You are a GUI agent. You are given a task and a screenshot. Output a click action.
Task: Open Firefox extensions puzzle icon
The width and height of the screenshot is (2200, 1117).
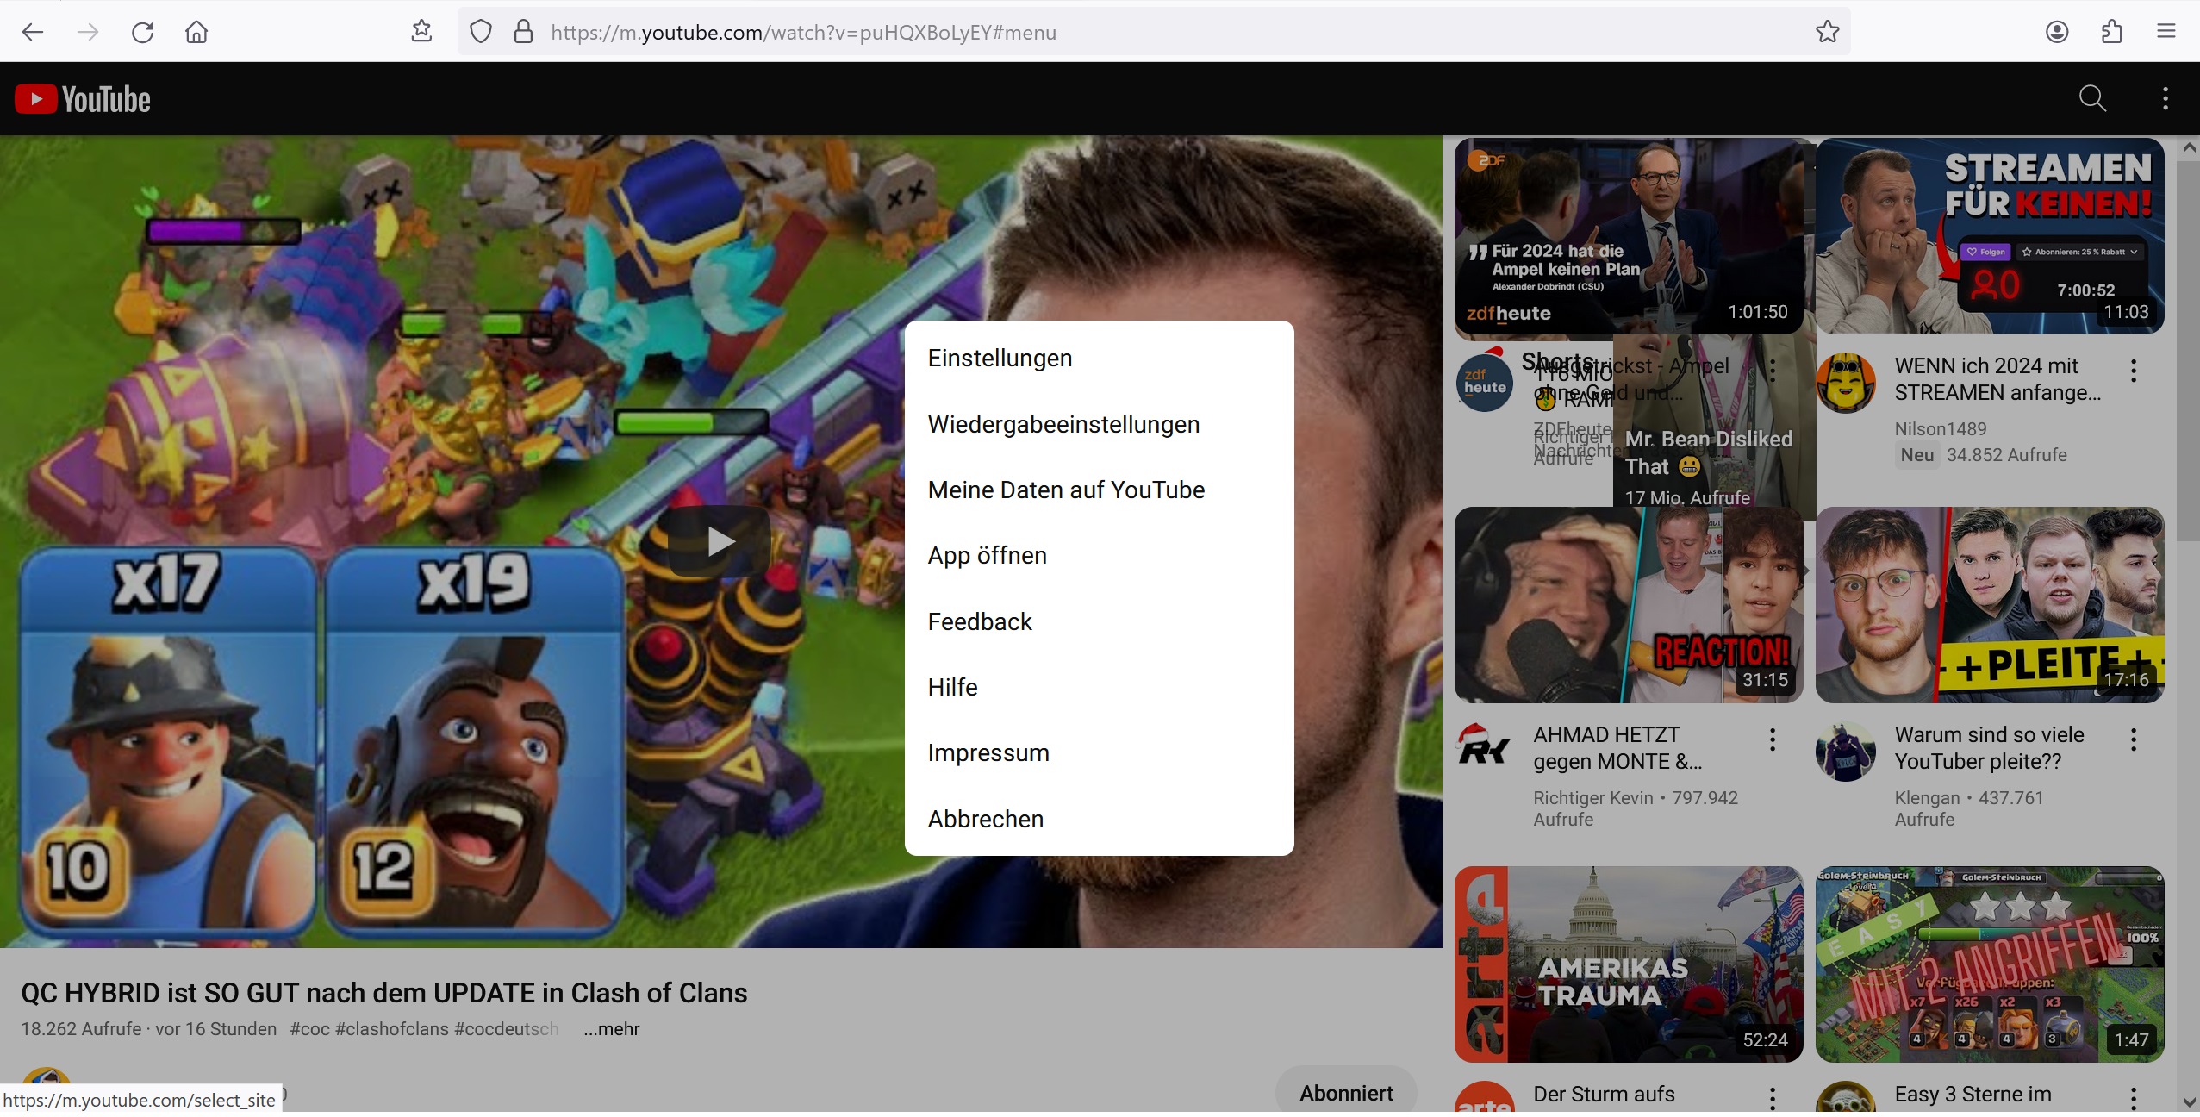click(2111, 33)
